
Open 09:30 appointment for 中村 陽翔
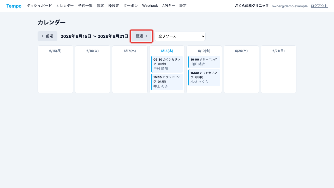(167, 64)
